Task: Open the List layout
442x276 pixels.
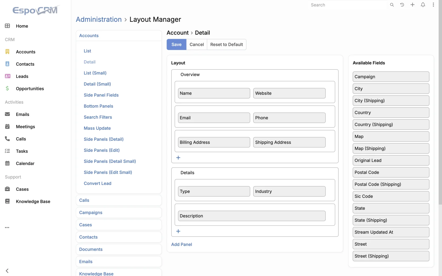Action: pos(87,51)
